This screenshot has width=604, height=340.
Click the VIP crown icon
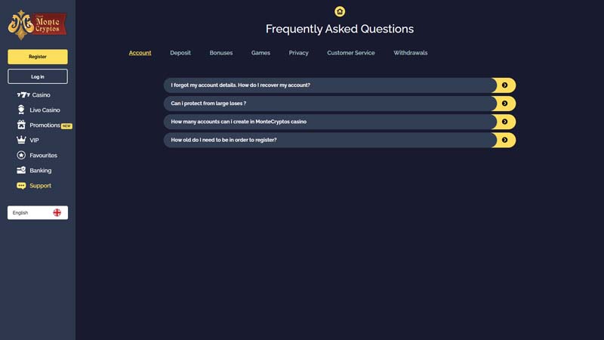tap(21, 141)
